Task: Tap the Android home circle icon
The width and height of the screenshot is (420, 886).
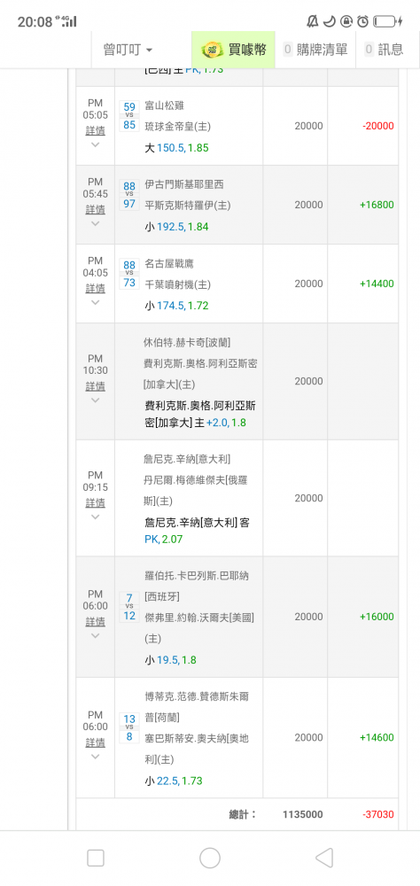Action: (x=210, y=858)
